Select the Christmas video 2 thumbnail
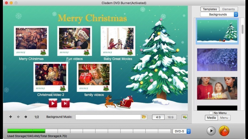The image size is (248, 139). 51,77
